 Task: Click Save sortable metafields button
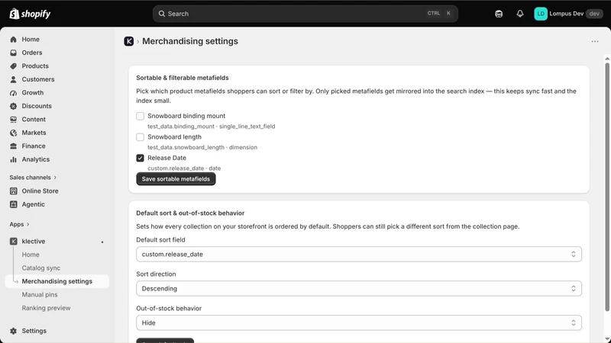(176, 179)
